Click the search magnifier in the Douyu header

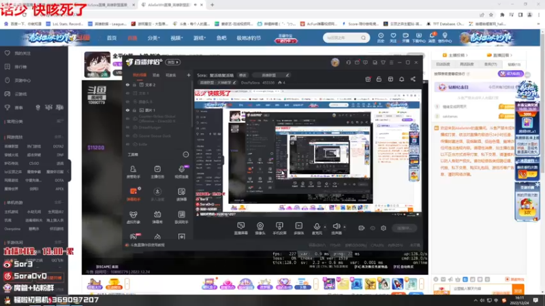[363, 37]
